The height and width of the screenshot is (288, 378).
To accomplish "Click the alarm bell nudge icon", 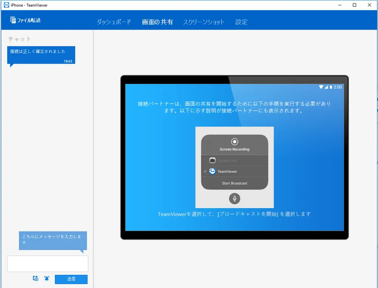I will 47,279.
